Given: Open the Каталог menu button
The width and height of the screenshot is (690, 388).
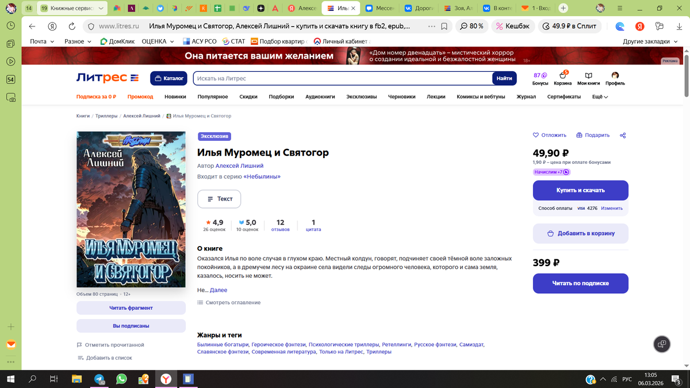Looking at the screenshot, I should 169,78.
